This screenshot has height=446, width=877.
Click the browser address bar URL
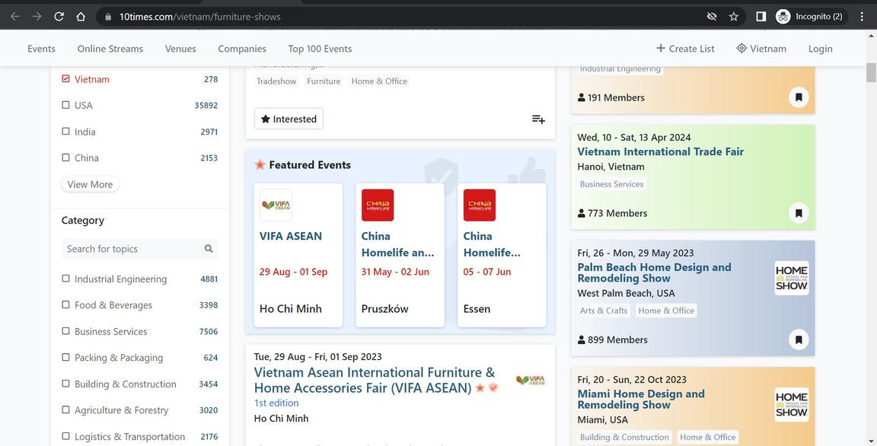click(200, 17)
